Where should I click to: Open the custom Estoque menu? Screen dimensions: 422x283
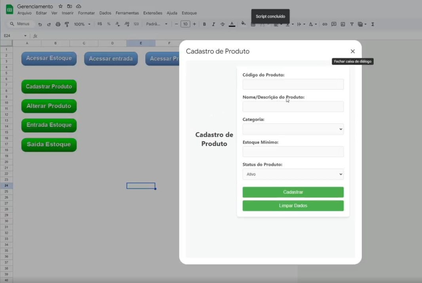(x=189, y=13)
